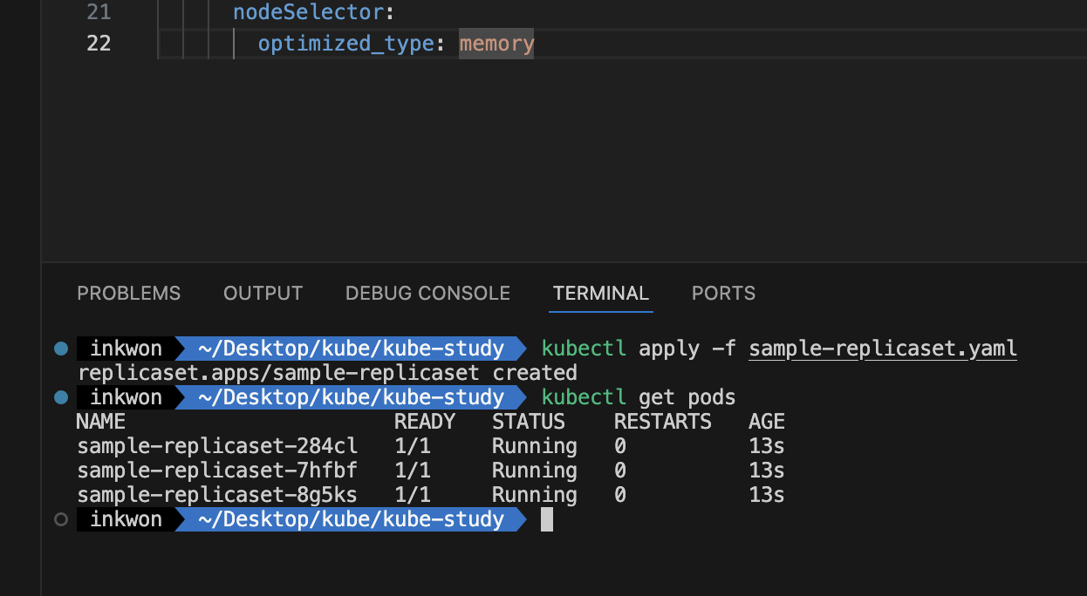The width and height of the screenshot is (1087, 596).
Task: Click the underlined sample-replicaset.yaml file link
Action: 883,349
